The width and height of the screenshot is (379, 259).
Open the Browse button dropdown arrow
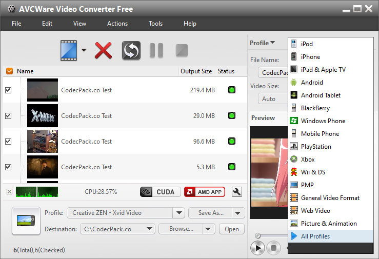[x=208, y=229]
